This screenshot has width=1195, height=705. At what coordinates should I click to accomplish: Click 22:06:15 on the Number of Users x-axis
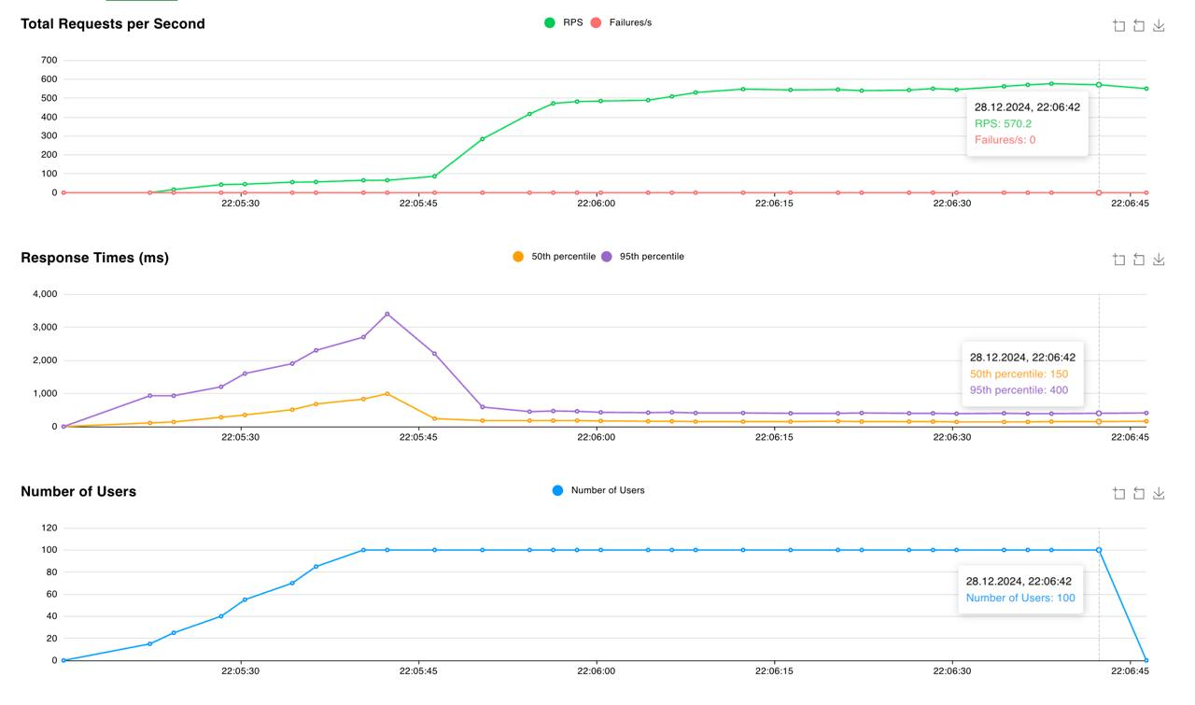point(774,670)
